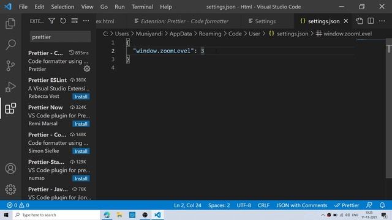Image resolution: width=392 pixels, height=220 pixels.
Task: Open the Accounts menu icon
Action: point(10,169)
